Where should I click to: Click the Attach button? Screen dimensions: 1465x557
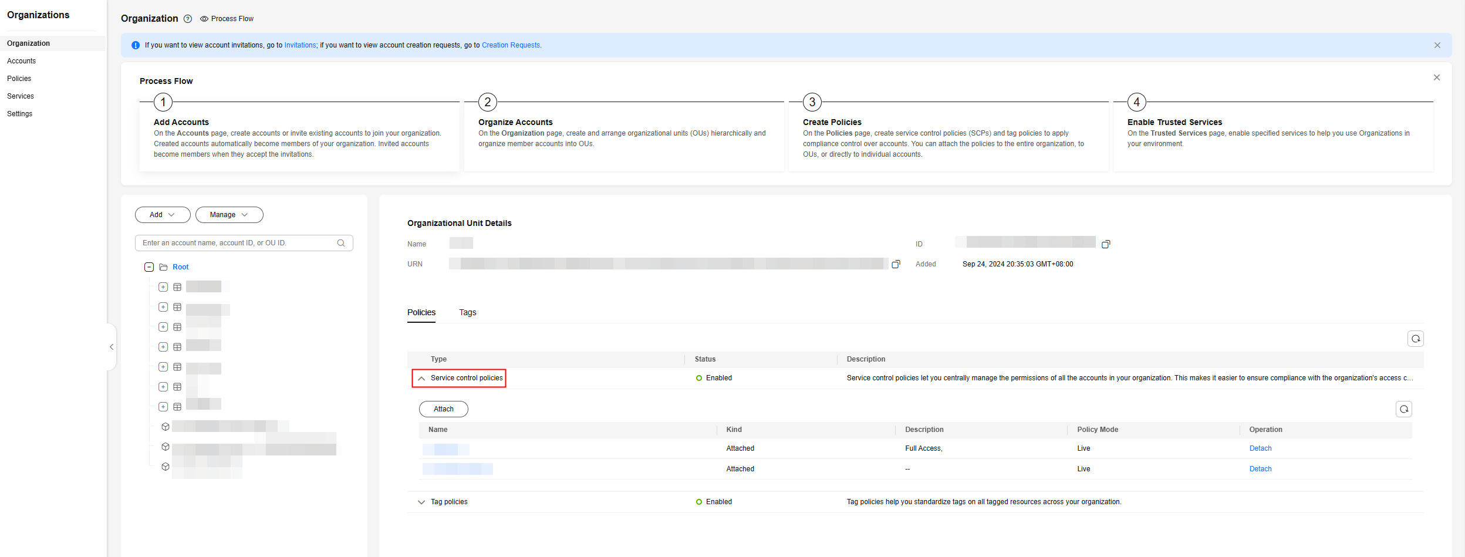(443, 409)
